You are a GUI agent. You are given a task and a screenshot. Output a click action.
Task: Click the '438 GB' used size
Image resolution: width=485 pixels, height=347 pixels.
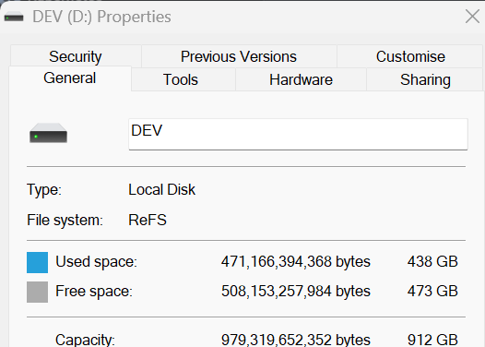(x=432, y=261)
